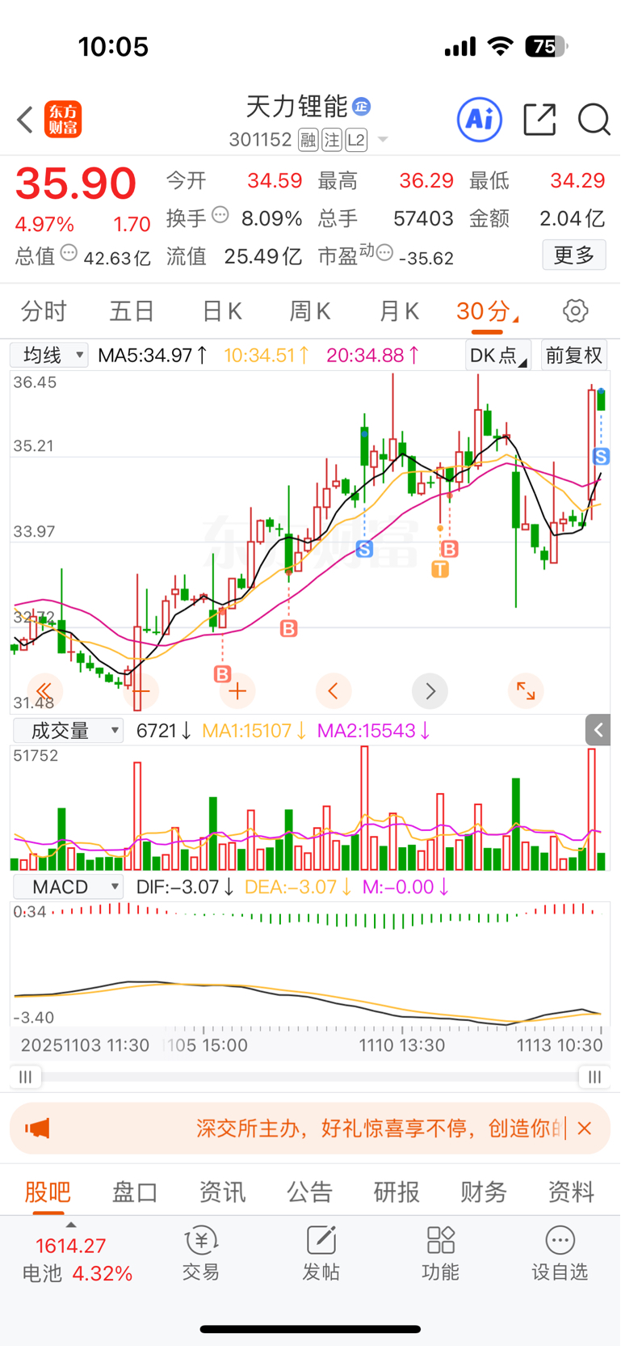Open the blue Ai assistant icon
The height and width of the screenshot is (1346, 621).
click(480, 120)
